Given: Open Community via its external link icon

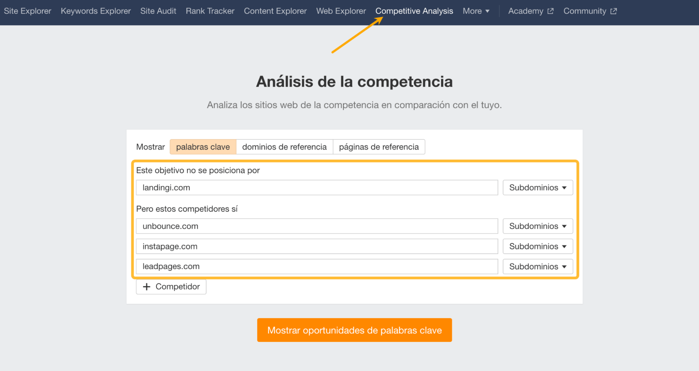Looking at the screenshot, I should tap(613, 11).
